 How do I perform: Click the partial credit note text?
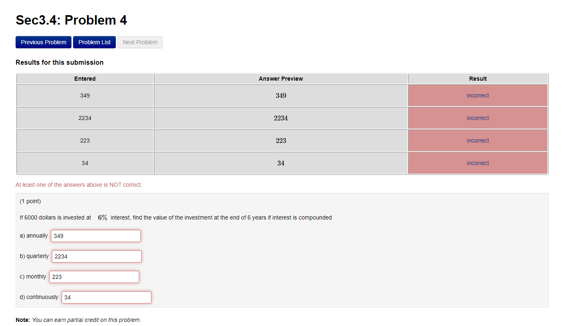pyautogui.click(x=78, y=320)
